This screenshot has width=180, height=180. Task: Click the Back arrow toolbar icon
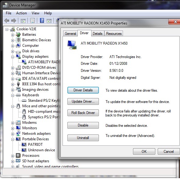(x=7, y=21)
